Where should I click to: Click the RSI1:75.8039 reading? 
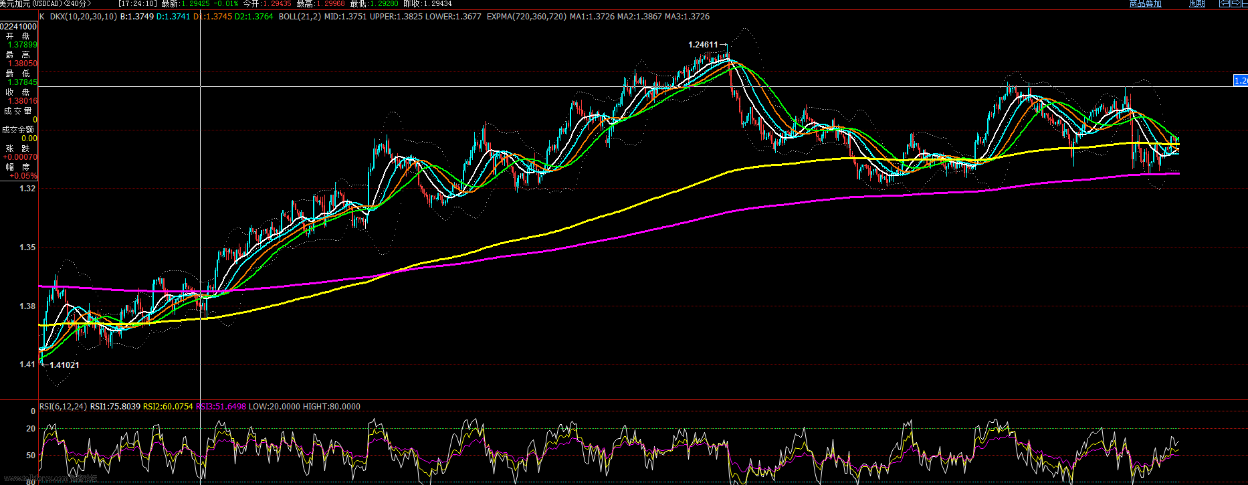click(115, 406)
